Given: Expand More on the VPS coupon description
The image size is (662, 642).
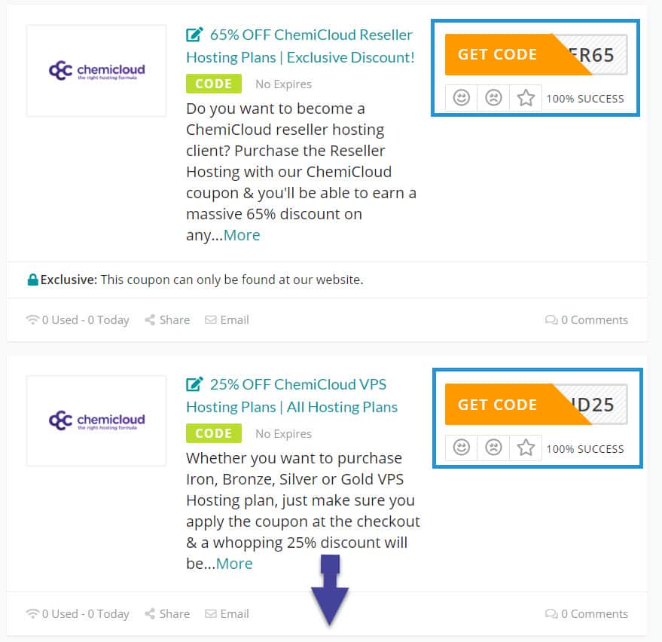Looking at the screenshot, I should pos(234,564).
